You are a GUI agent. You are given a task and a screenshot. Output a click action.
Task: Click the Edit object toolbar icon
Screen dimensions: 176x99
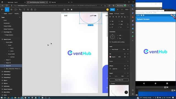tap(64, 10)
